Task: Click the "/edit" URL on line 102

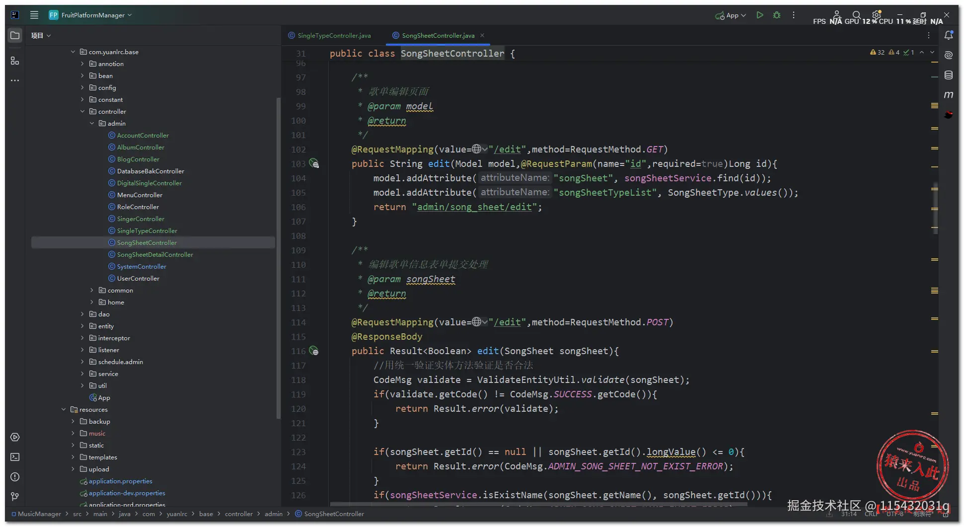Action: tap(507, 149)
